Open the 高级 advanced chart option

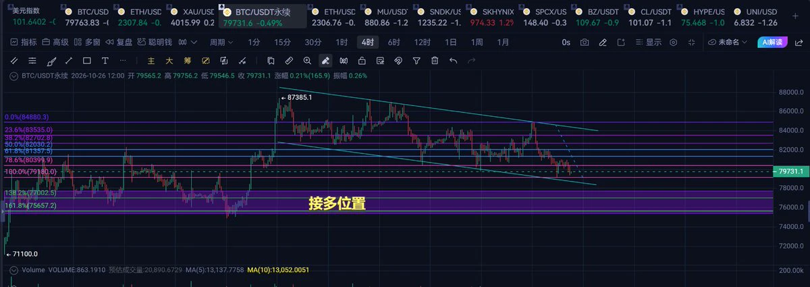(x=55, y=42)
